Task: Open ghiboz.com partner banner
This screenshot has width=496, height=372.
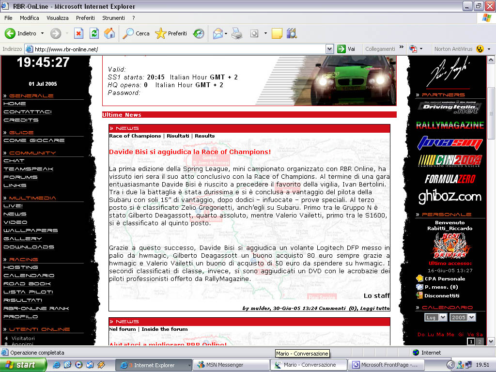Action: [x=450, y=197]
